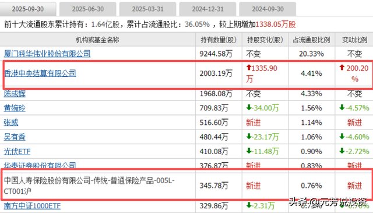Click the 占流通股比例 column header
Screen dimensions: 373x213
pos(311,40)
